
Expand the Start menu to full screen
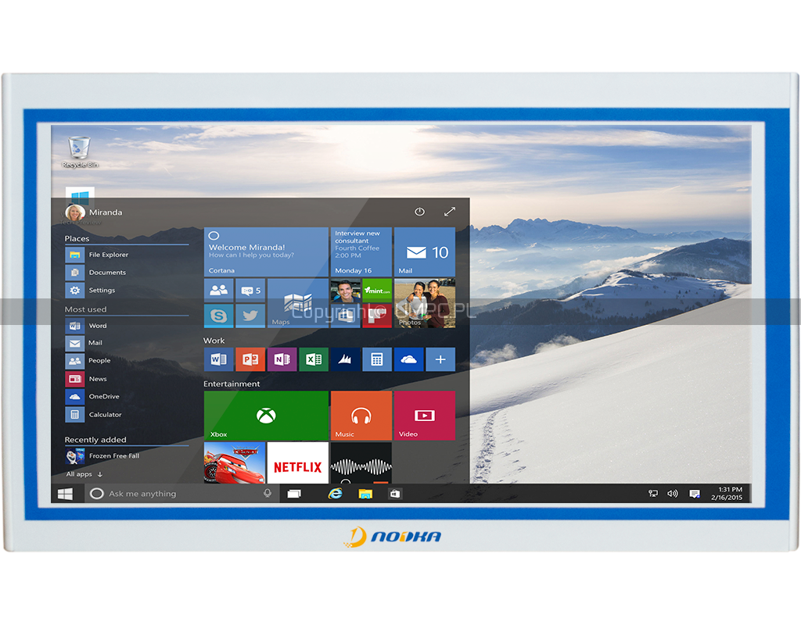pos(450,211)
